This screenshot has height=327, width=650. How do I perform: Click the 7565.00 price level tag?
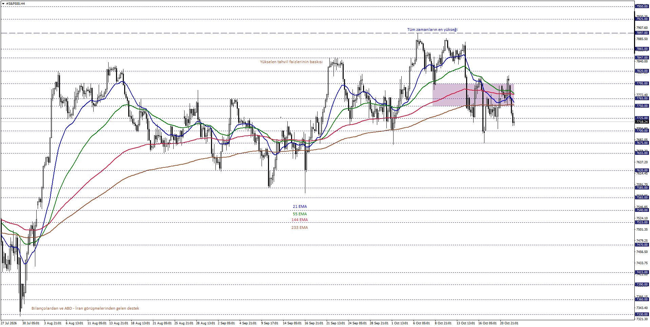tap(642, 198)
